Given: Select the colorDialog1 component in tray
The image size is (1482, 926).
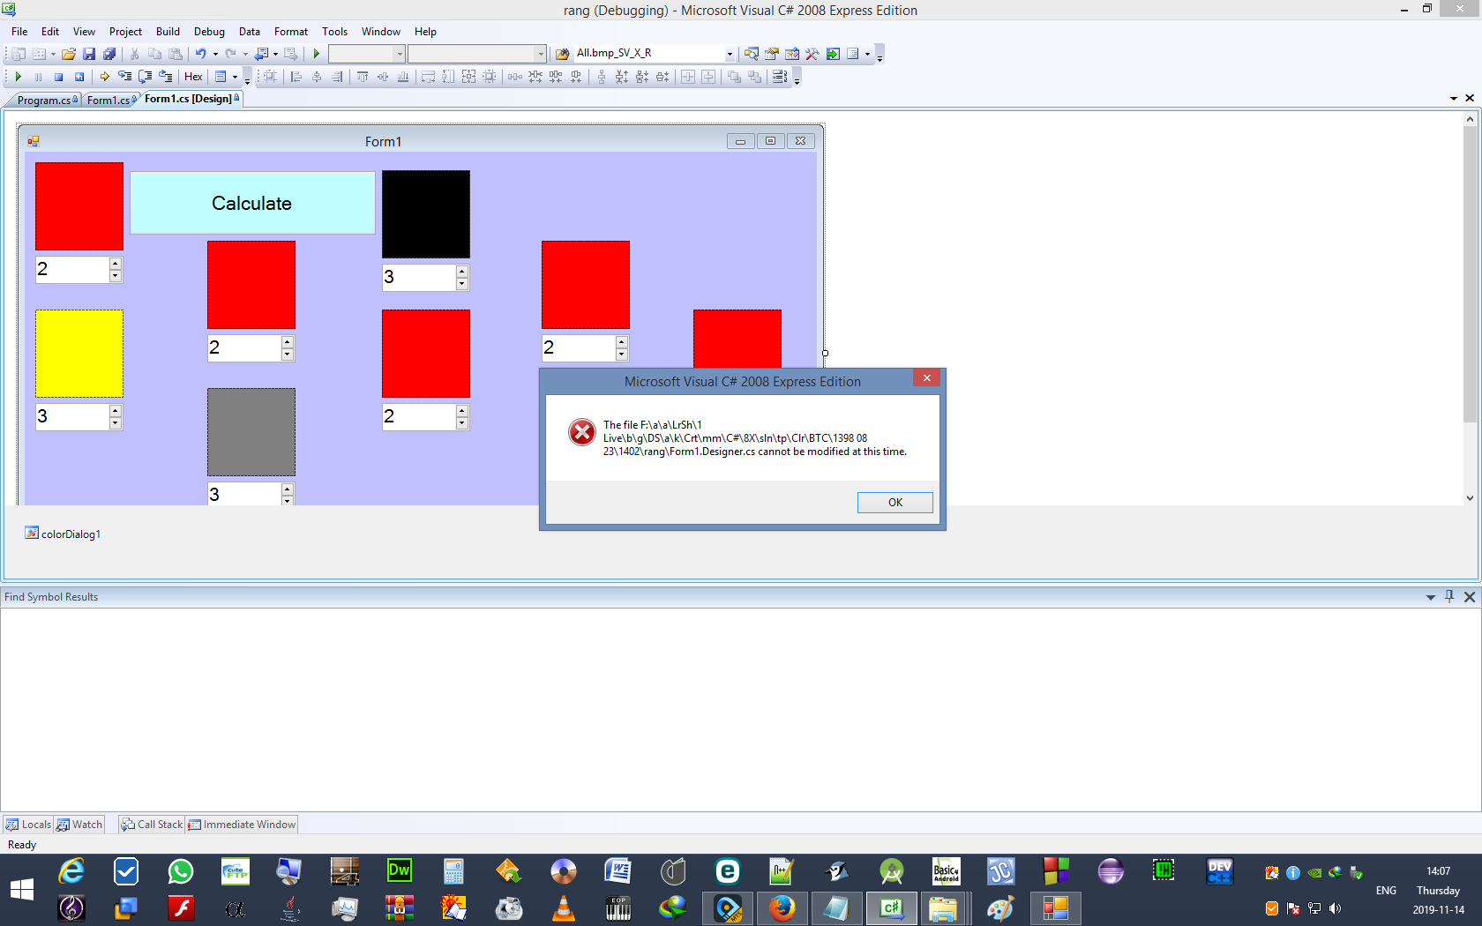Looking at the screenshot, I should pos(63,534).
